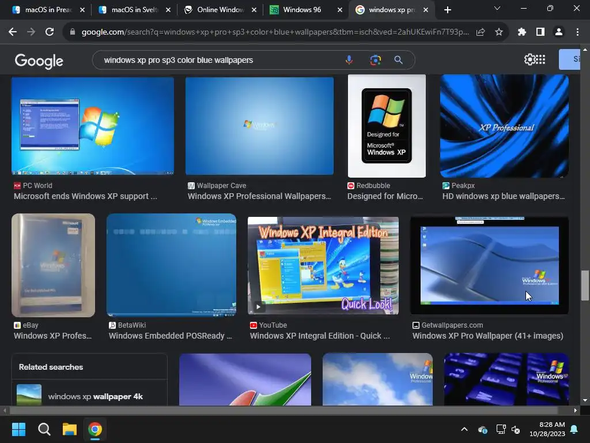Click the browser forward arrow
The width and height of the screenshot is (590, 443).
[31, 32]
